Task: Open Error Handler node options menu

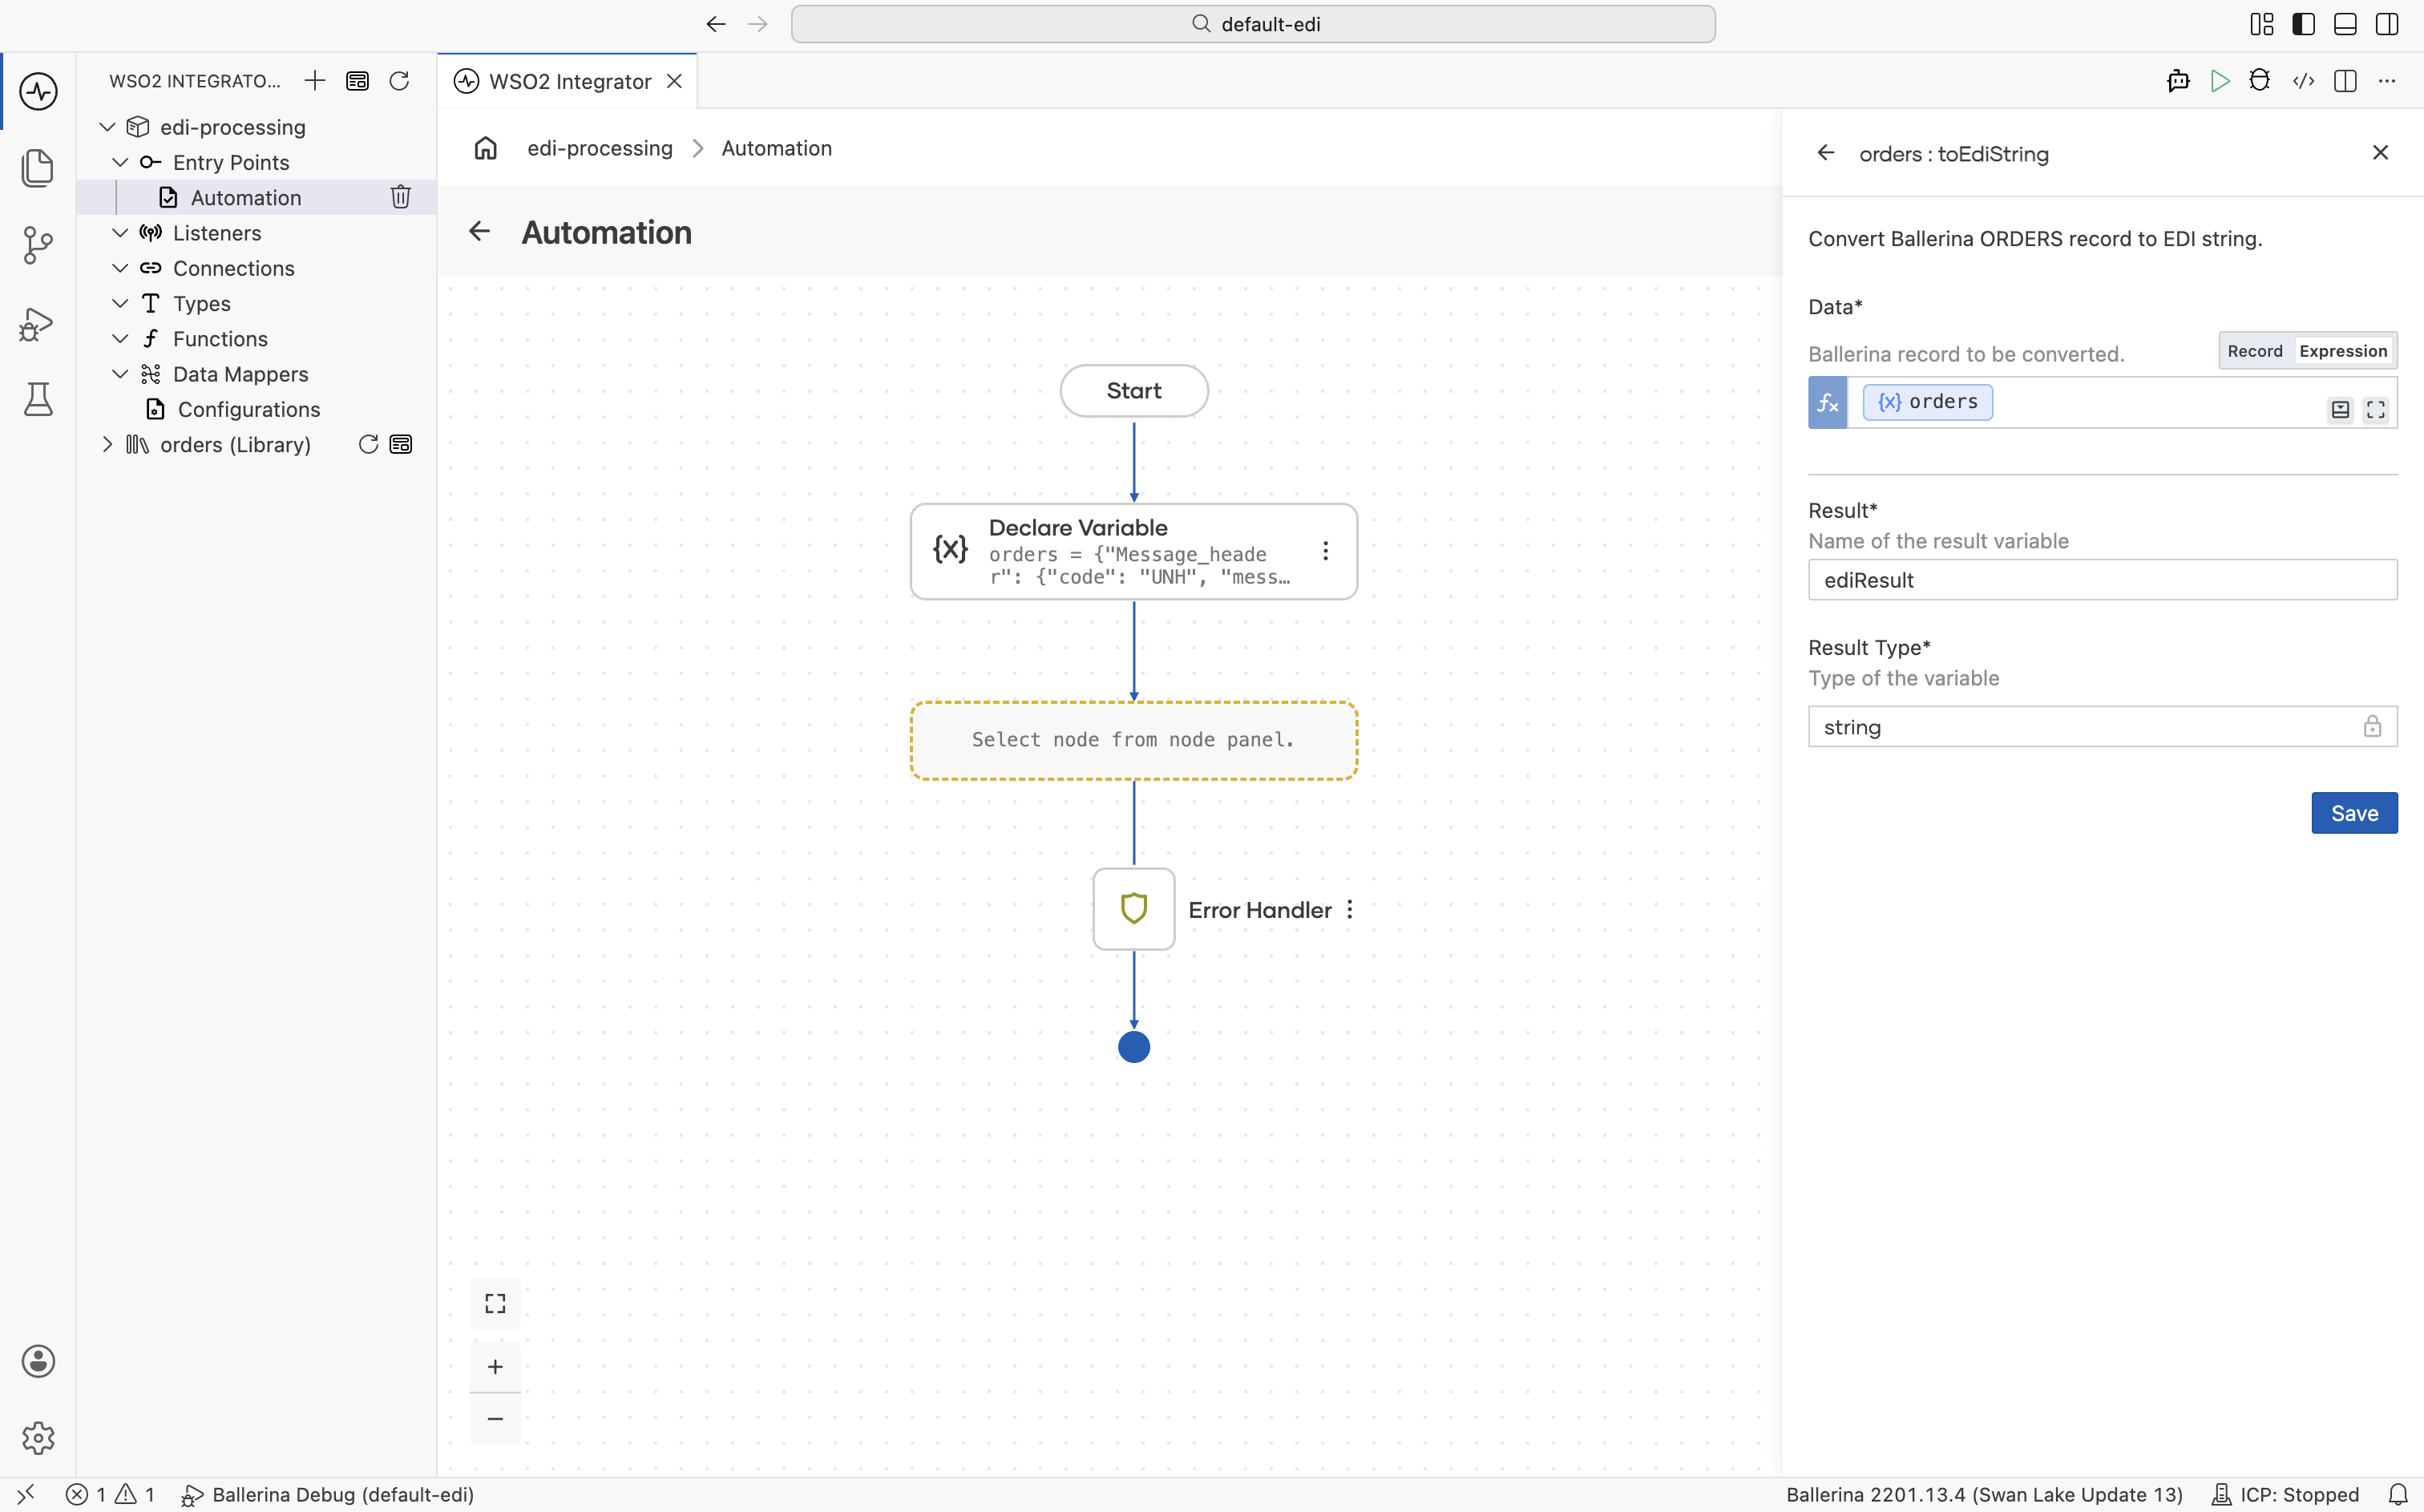Action: tap(1349, 909)
